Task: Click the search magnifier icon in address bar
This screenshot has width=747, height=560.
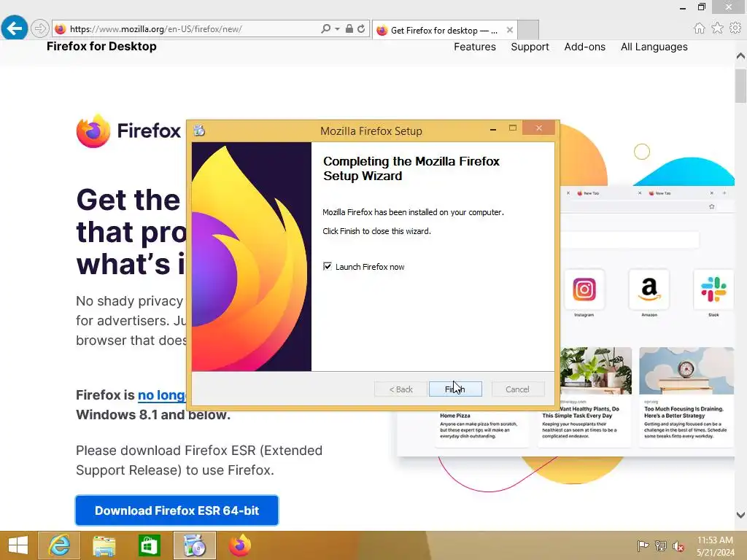Action: pyautogui.click(x=326, y=28)
